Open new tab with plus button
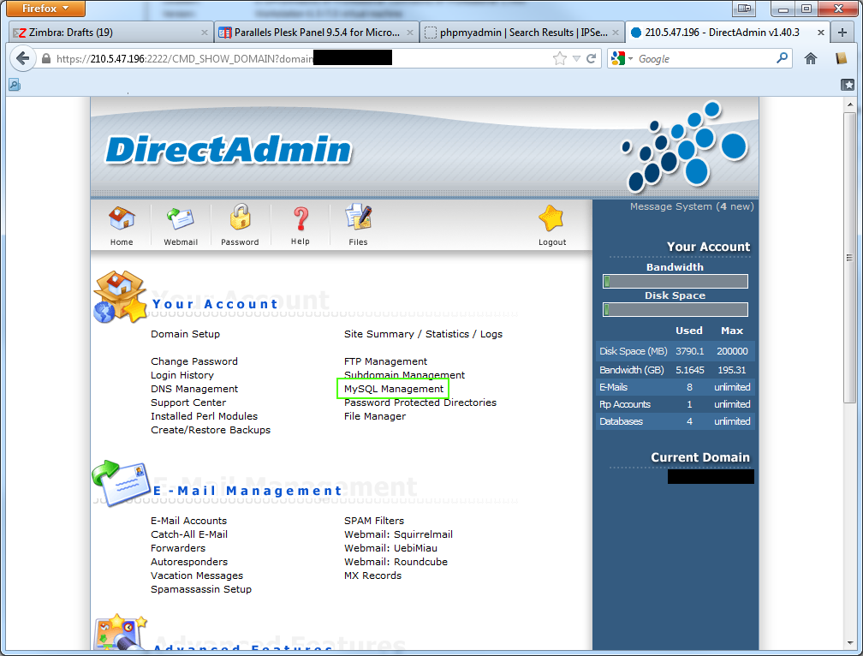This screenshot has height=656, width=863. point(842,33)
